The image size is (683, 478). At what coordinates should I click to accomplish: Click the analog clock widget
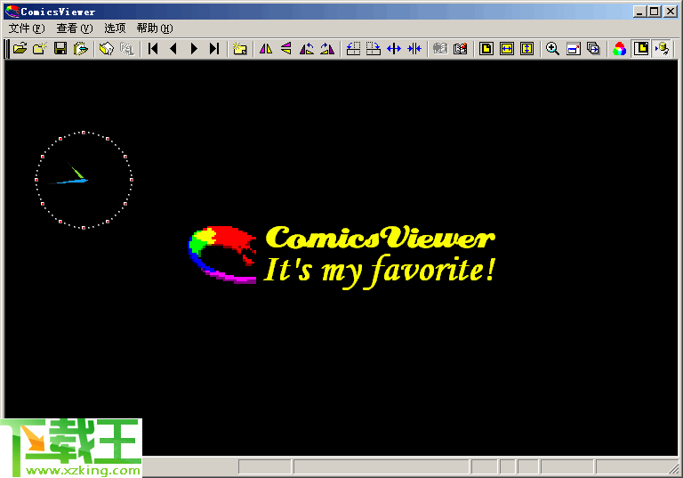click(84, 180)
